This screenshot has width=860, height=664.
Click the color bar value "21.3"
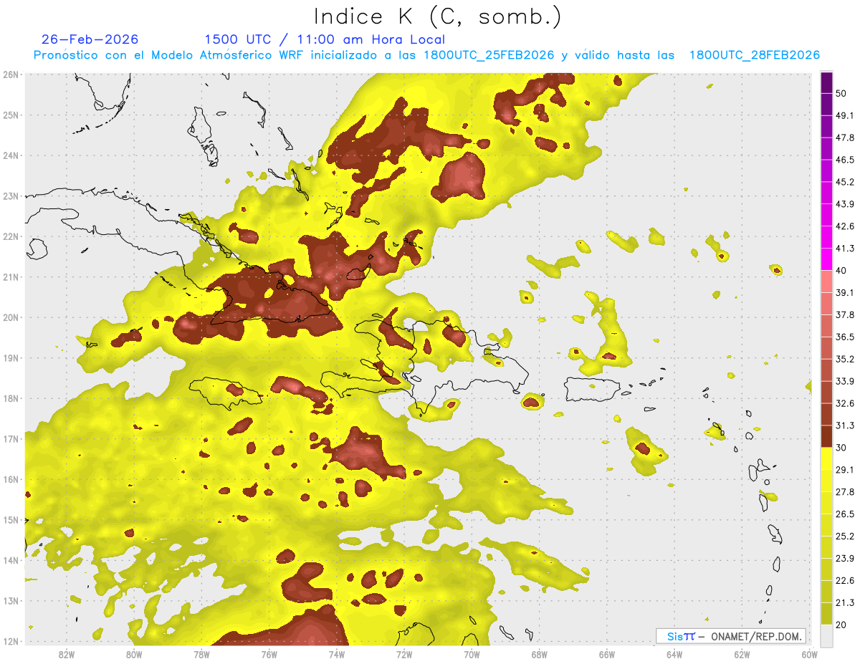pos(845,603)
